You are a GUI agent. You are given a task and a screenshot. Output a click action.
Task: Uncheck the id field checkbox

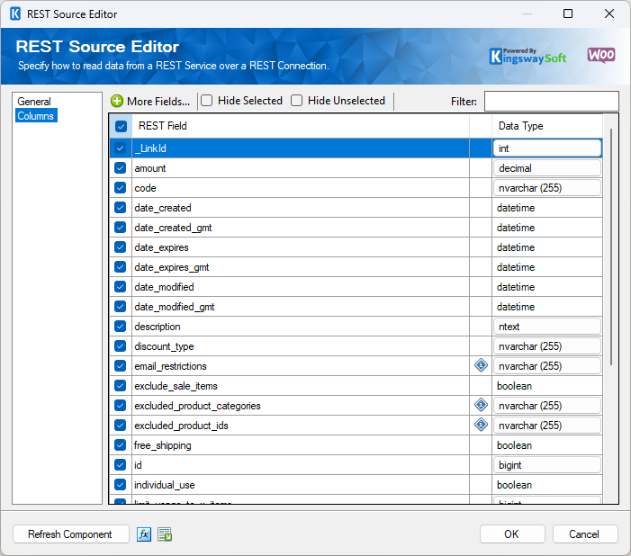coord(120,464)
